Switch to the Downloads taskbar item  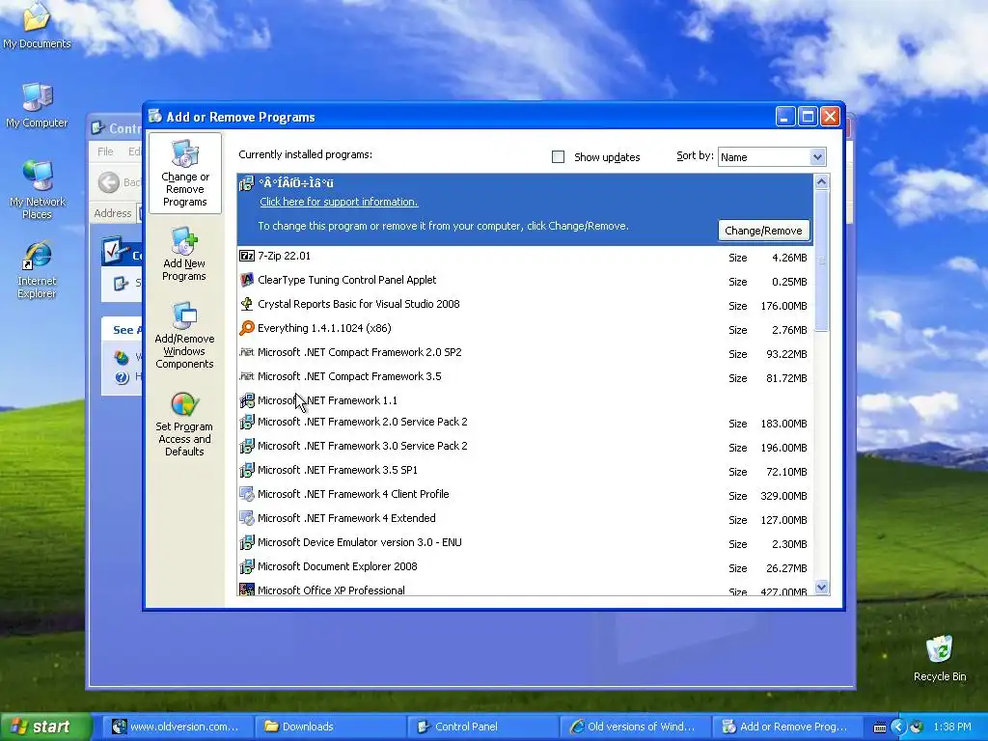click(330, 727)
